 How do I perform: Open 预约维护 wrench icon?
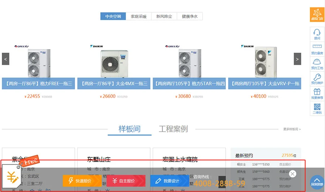(317, 79)
